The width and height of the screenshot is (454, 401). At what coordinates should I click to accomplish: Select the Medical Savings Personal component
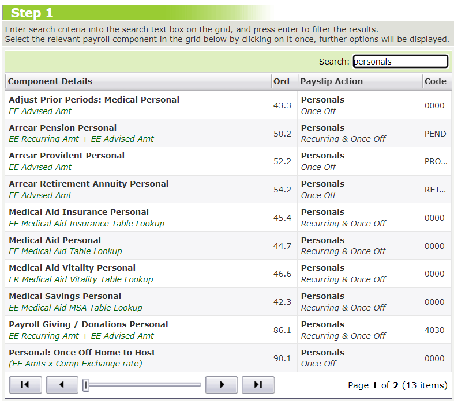[x=65, y=296]
